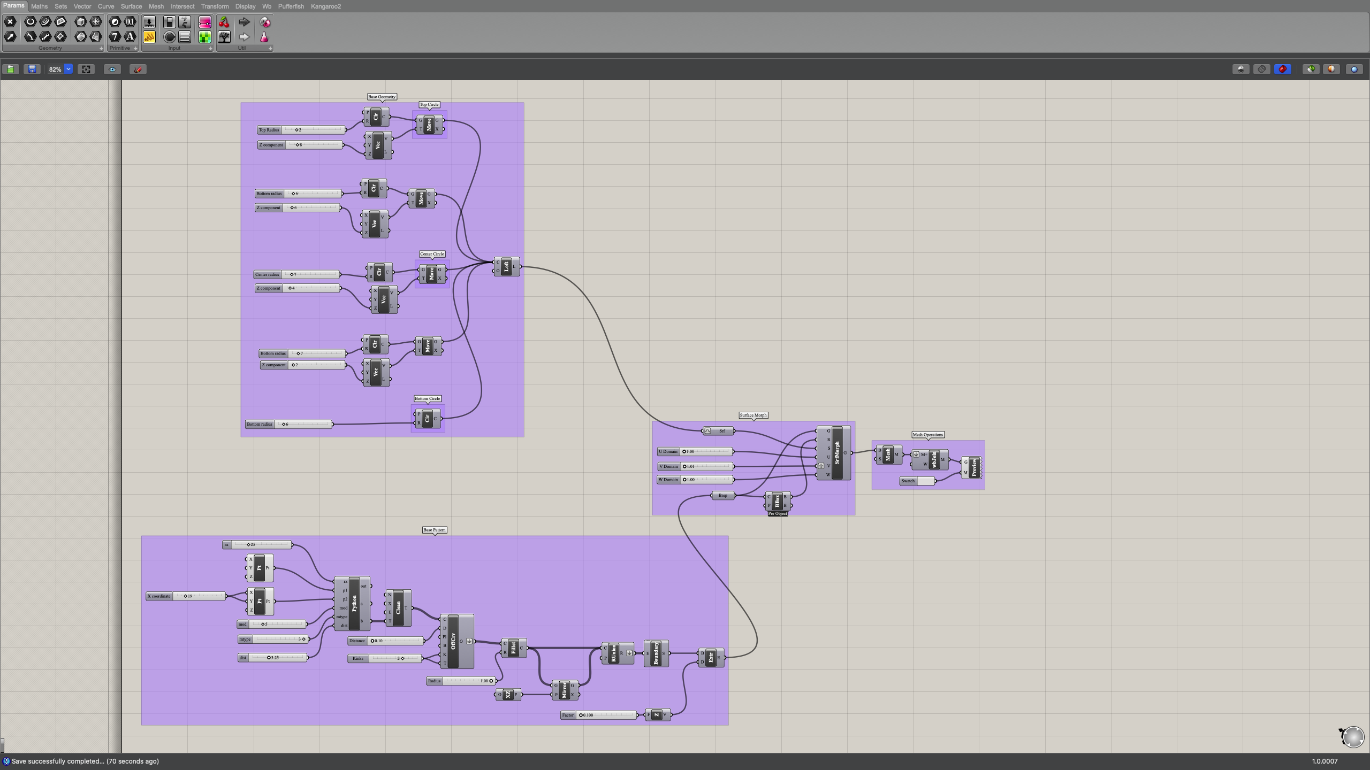The image size is (1370, 770).
Task: Select the Brep parameter node
Action: click(x=723, y=496)
